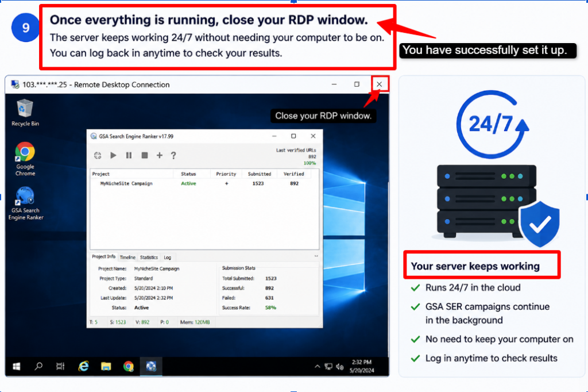Image resolution: width=588 pixels, height=392 pixels.
Task: Click the Created date 5/20/2024 2:10 PM
Action: pos(153,289)
